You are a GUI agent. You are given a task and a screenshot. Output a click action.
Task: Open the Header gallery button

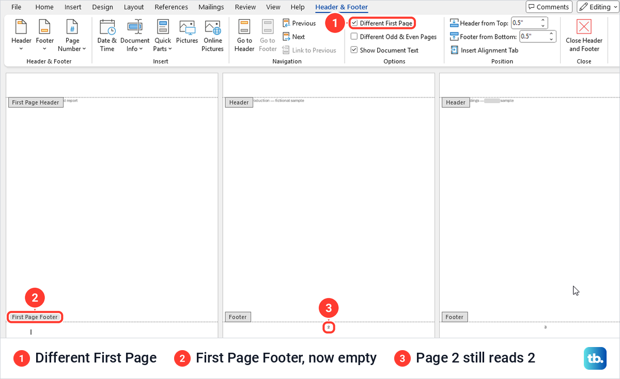(x=21, y=36)
